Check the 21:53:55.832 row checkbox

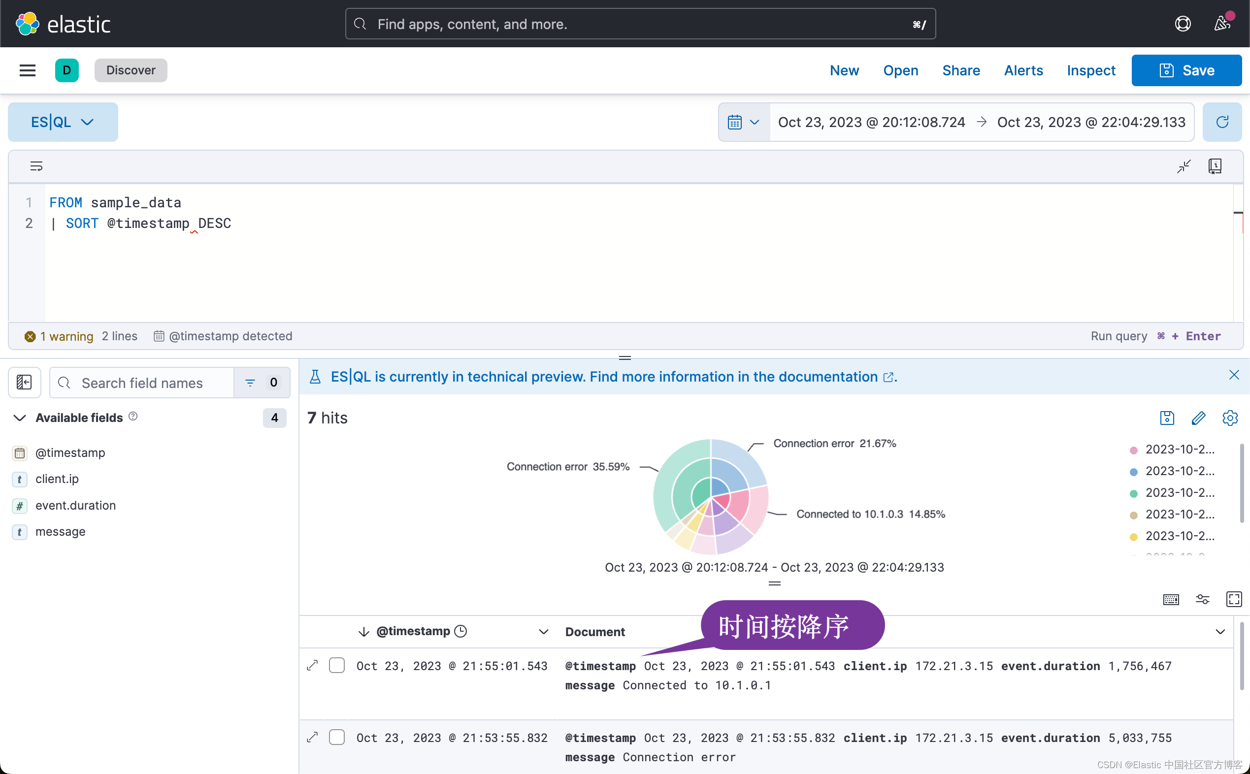336,737
